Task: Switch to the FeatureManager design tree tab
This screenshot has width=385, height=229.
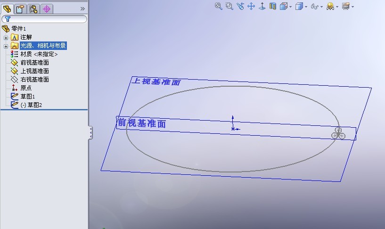Action: pyautogui.click(x=7, y=9)
